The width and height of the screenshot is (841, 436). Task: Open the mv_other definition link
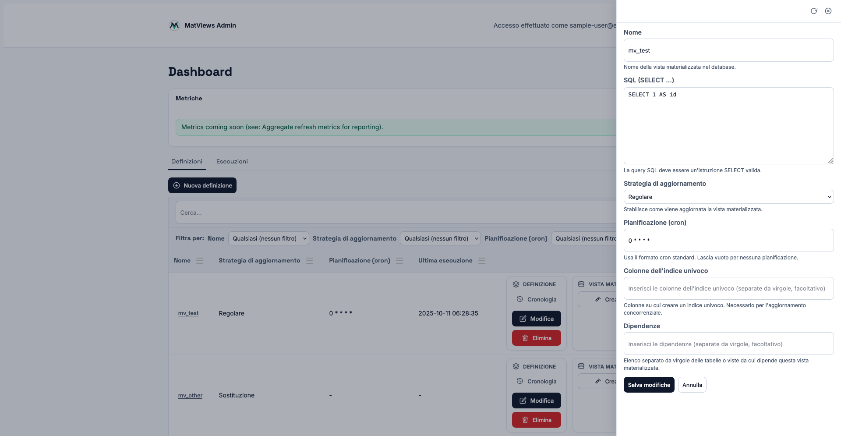(x=190, y=395)
